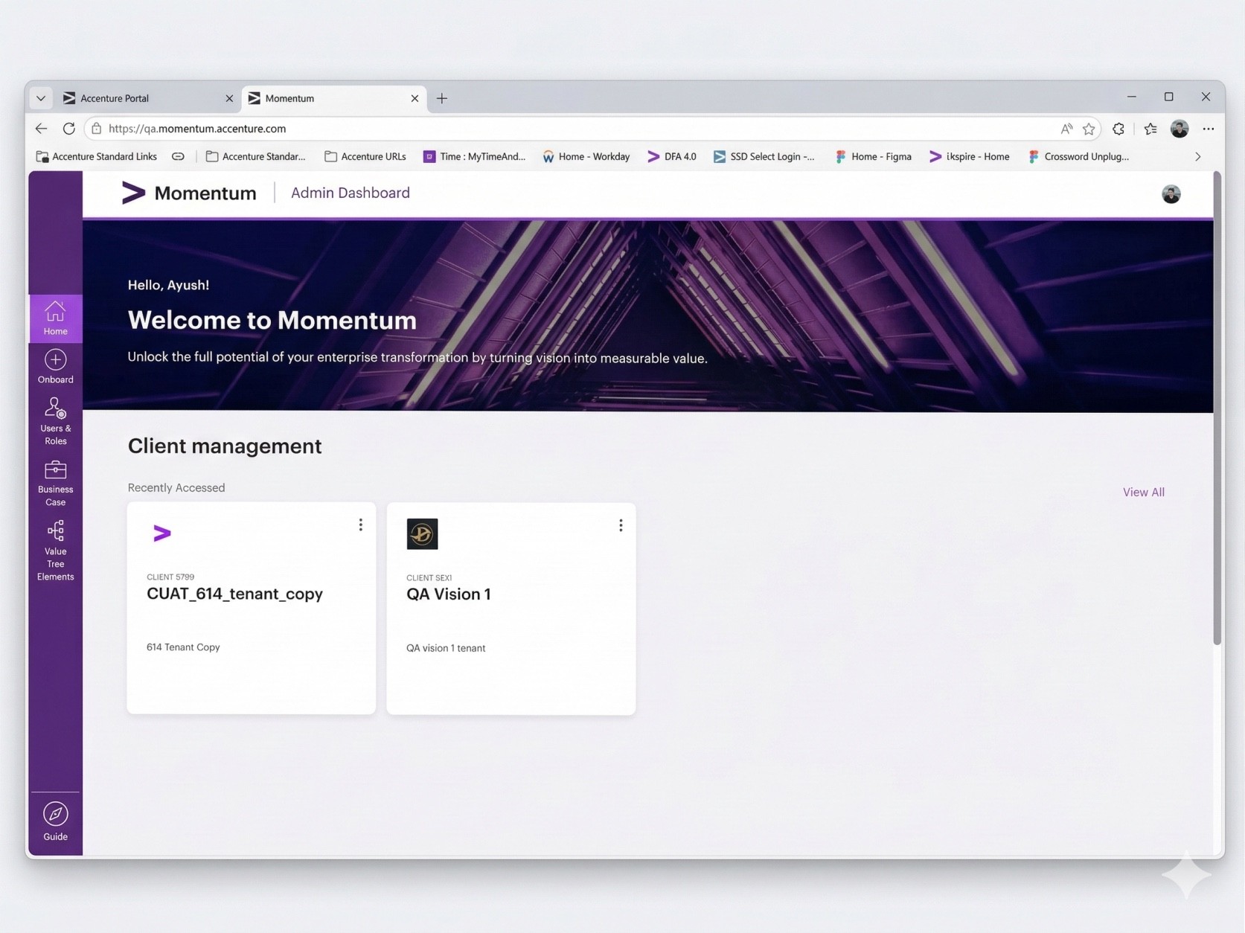Click the Momentum logo in the app header

click(189, 193)
